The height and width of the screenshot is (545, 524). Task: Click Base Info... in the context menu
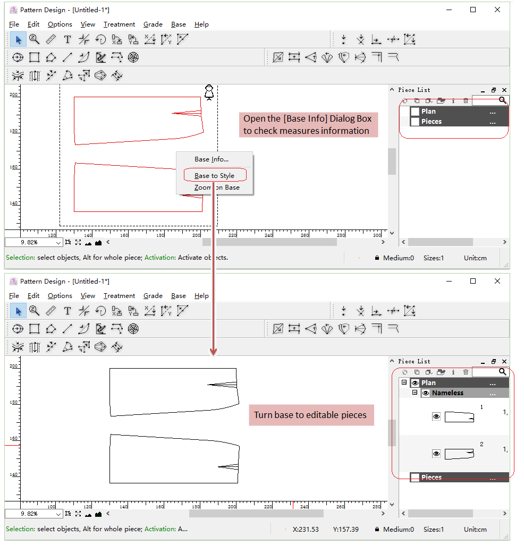click(212, 159)
